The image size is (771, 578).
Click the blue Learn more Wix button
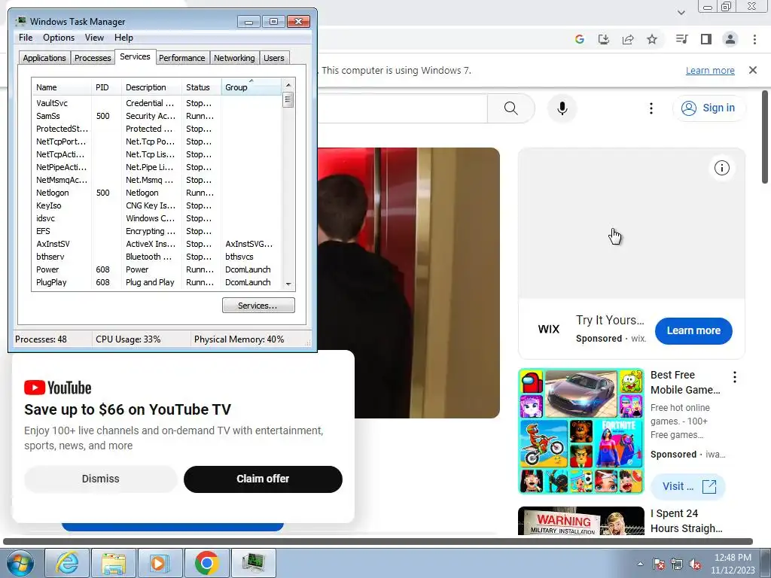tap(693, 331)
